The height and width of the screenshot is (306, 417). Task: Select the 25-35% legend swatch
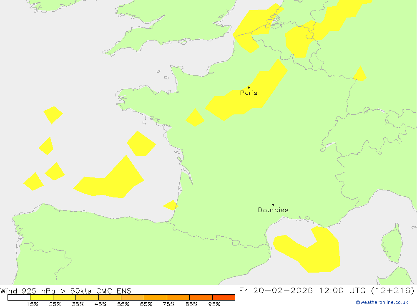point(64,298)
